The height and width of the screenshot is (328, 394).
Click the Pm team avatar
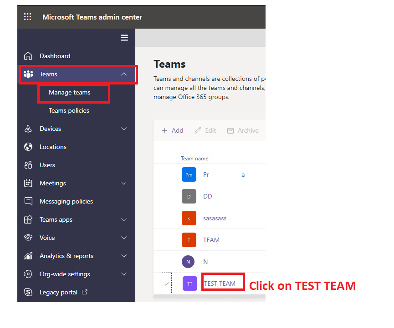[189, 174]
